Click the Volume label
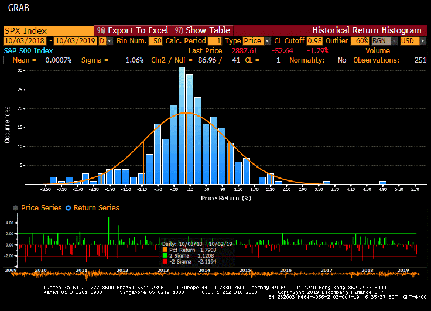 [x=378, y=51]
